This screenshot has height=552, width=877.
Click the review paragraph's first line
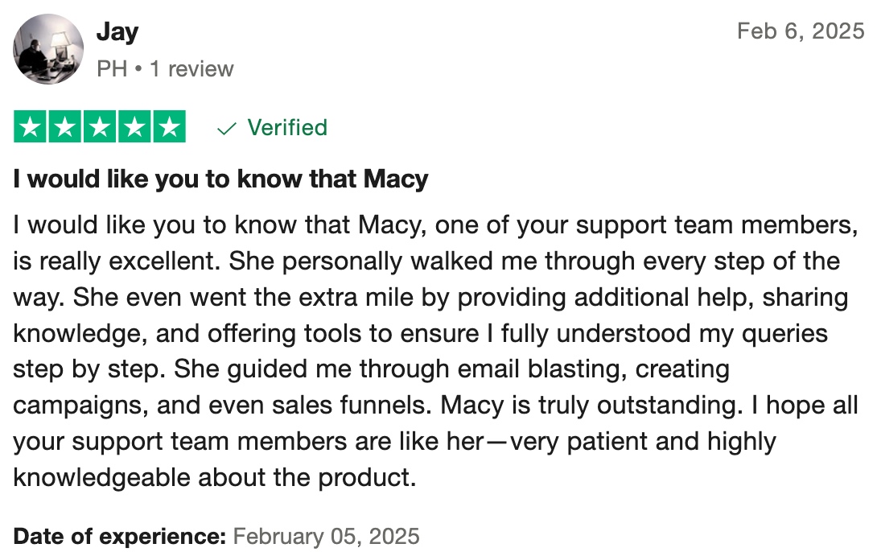point(436,225)
